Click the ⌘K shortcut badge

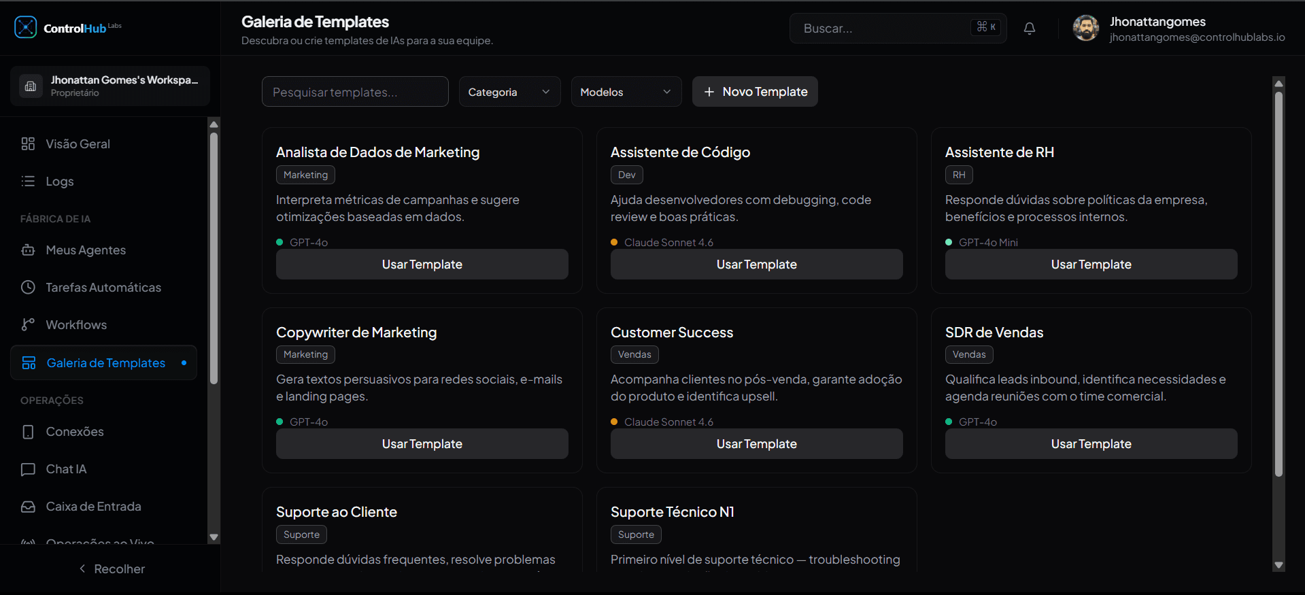click(x=986, y=27)
